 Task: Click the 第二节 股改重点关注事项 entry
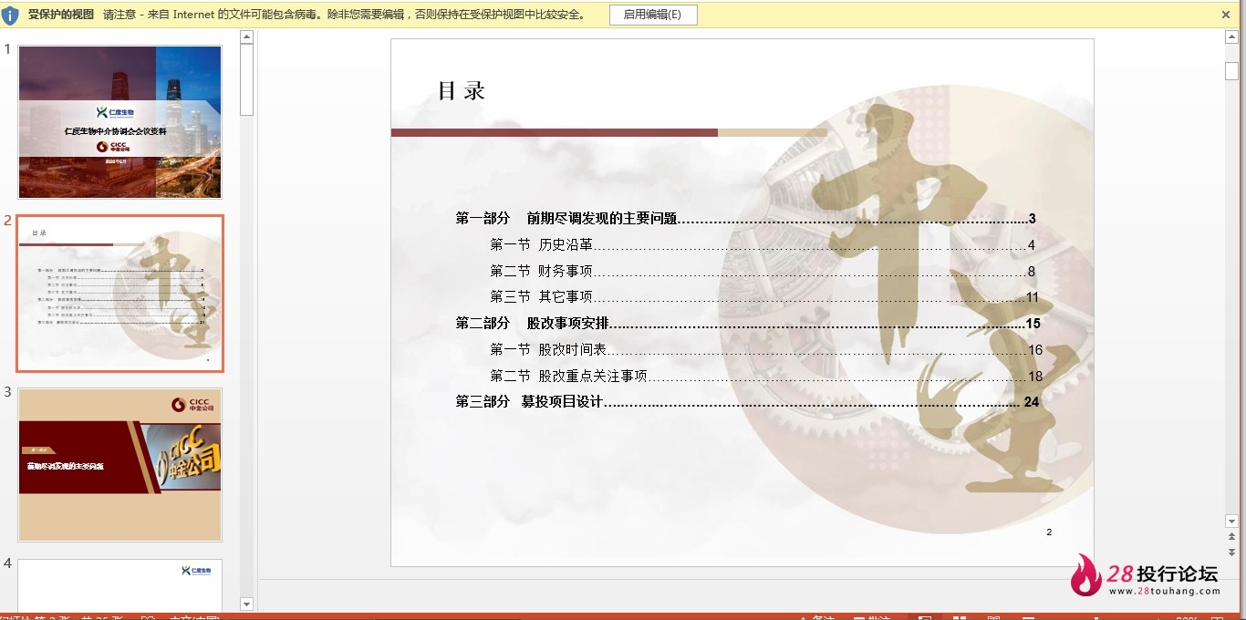click(x=766, y=376)
